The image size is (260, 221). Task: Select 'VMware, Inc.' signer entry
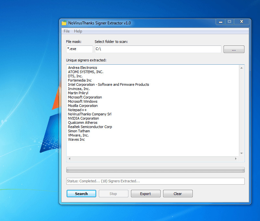tap(78, 135)
